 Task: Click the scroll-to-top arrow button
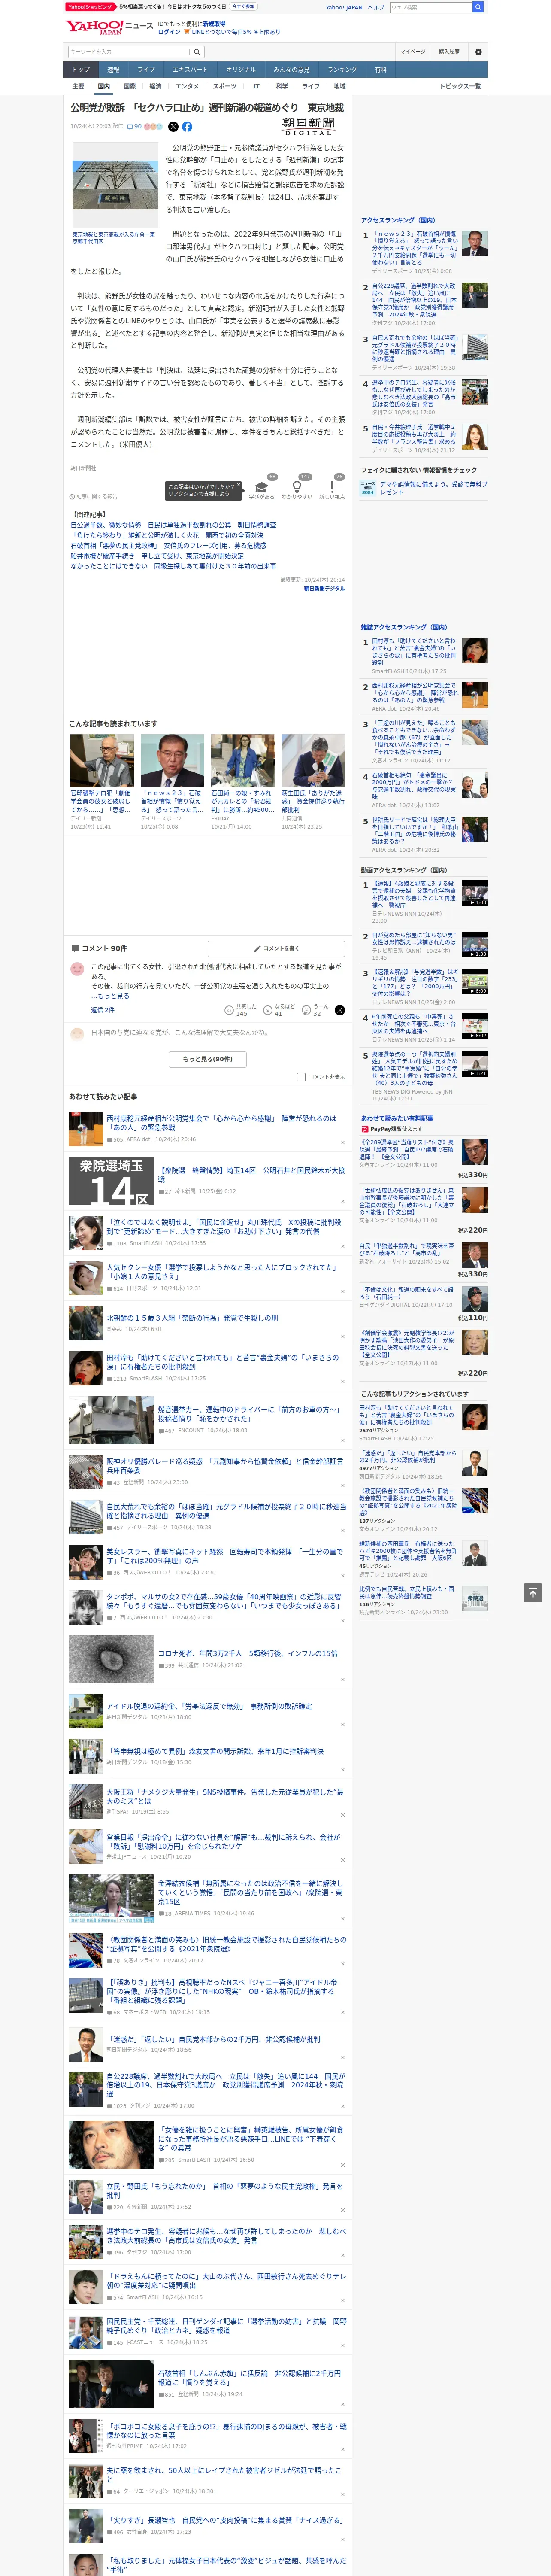pyautogui.click(x=533, y=1592)
